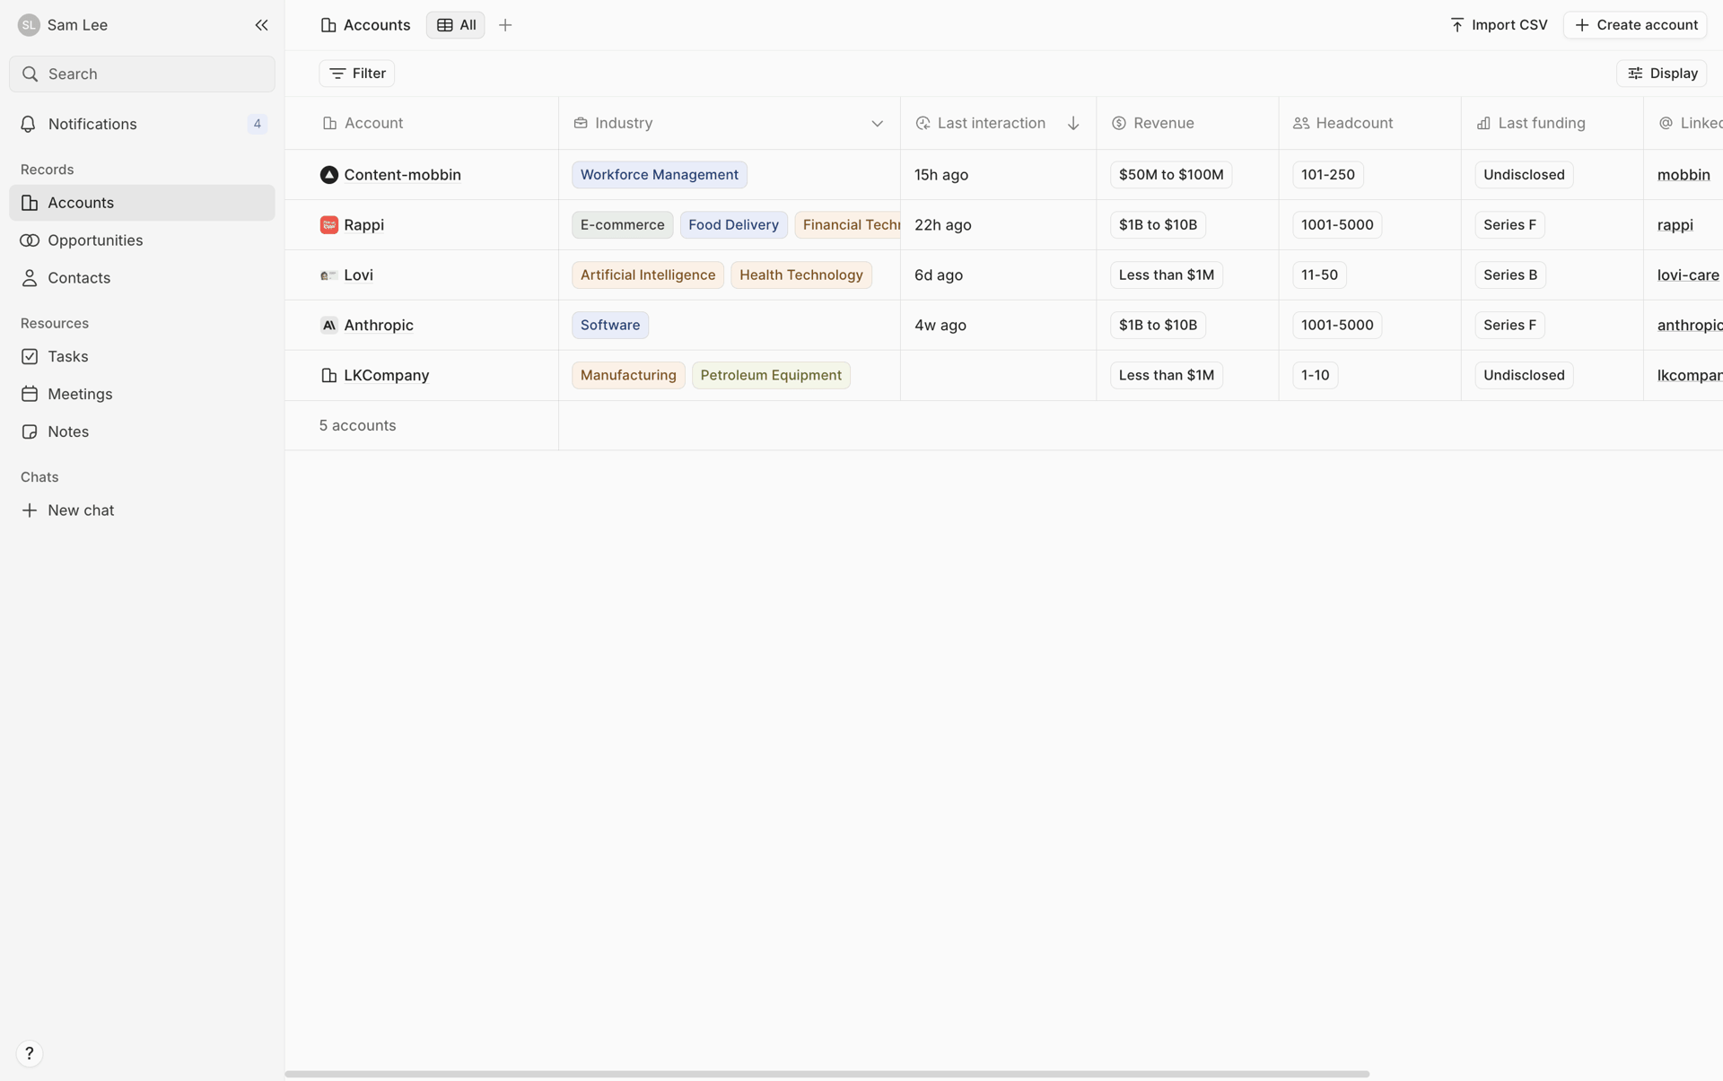The image size is (1723, 1081).
Task: Click the Petroleum Equipment tag
Action: tap(771, 376)
